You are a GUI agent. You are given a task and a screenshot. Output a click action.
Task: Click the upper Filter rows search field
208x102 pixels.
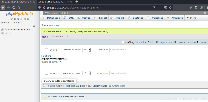click(125, 50)
